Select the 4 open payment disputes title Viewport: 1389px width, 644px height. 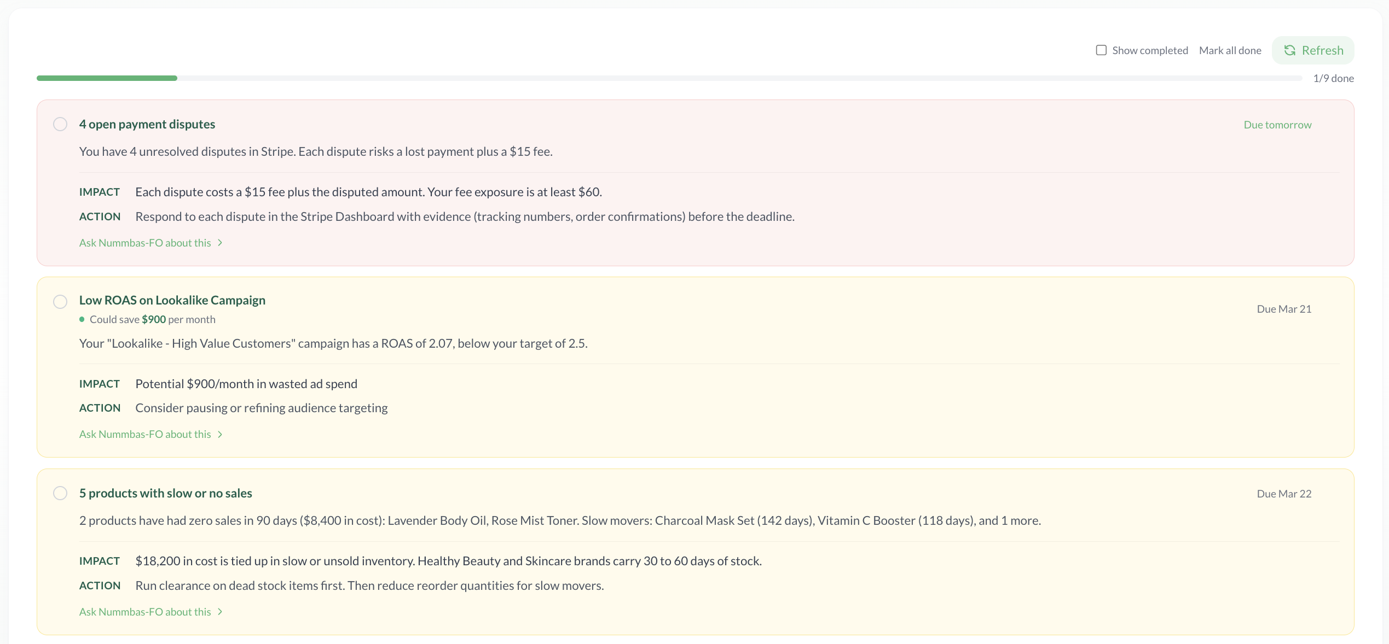pos(147,124)
